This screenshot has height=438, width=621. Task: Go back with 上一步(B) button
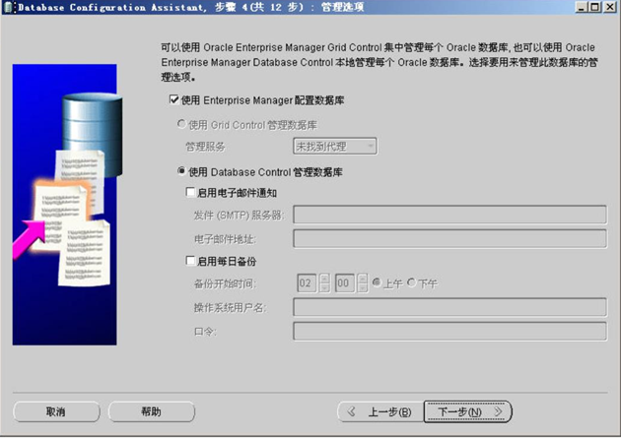pyautogui.click(x=380, y=411)
